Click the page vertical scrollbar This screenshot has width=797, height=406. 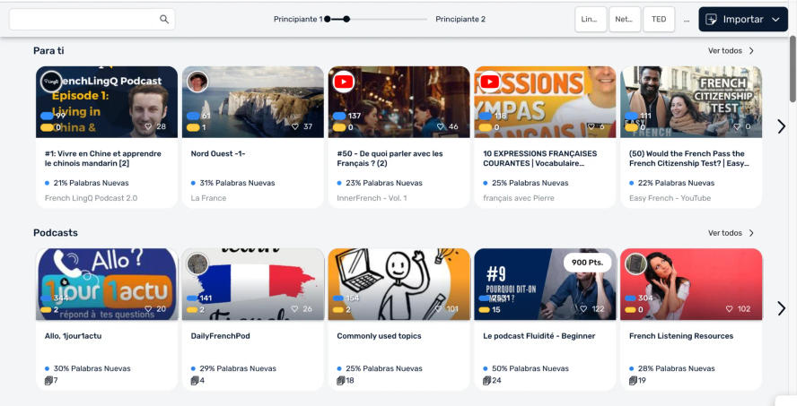(x=793, y=68)
